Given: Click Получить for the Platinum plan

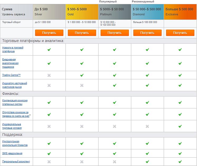Looking at the screenshot, I should click(115, 33).
